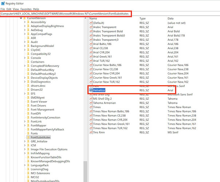
Task: Expand the AeDebug key
Action: click(25, 30)
